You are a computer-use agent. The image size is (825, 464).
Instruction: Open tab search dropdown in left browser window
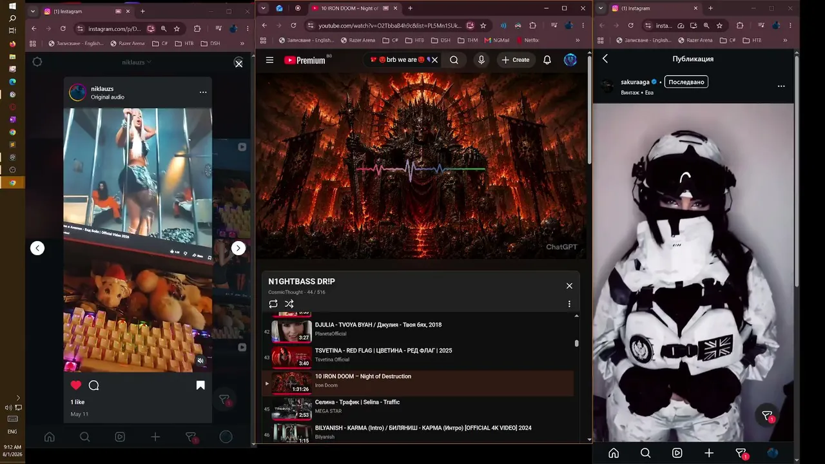click(x=32, y=11)
